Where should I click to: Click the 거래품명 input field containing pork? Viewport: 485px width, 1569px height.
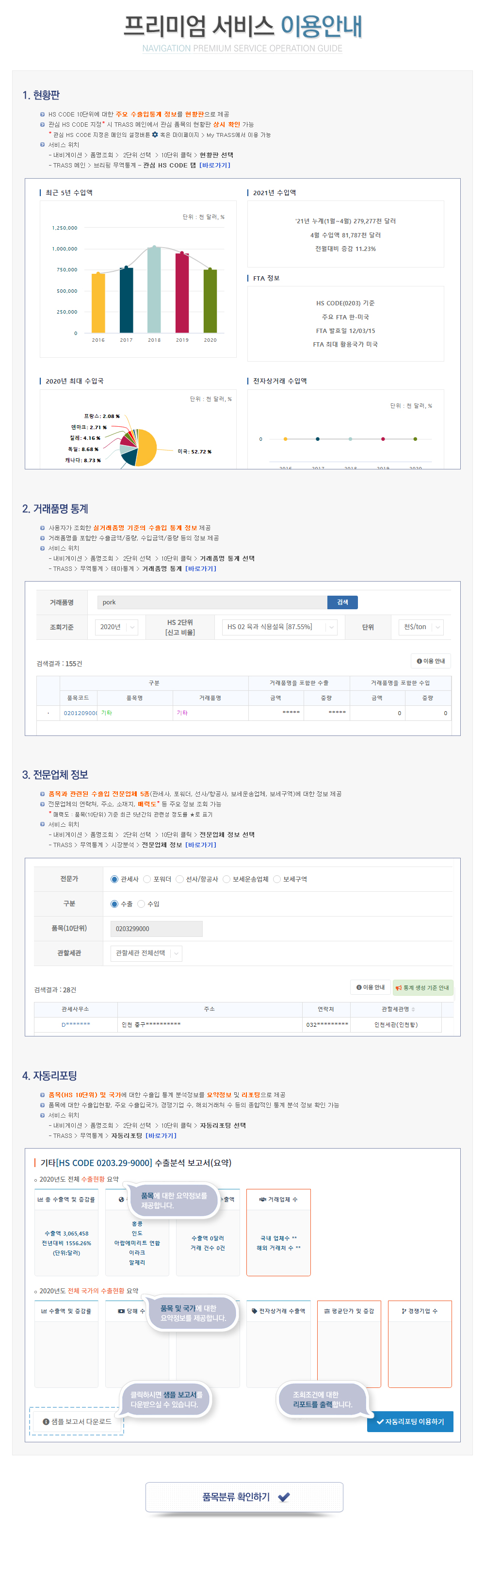point(212,602)
